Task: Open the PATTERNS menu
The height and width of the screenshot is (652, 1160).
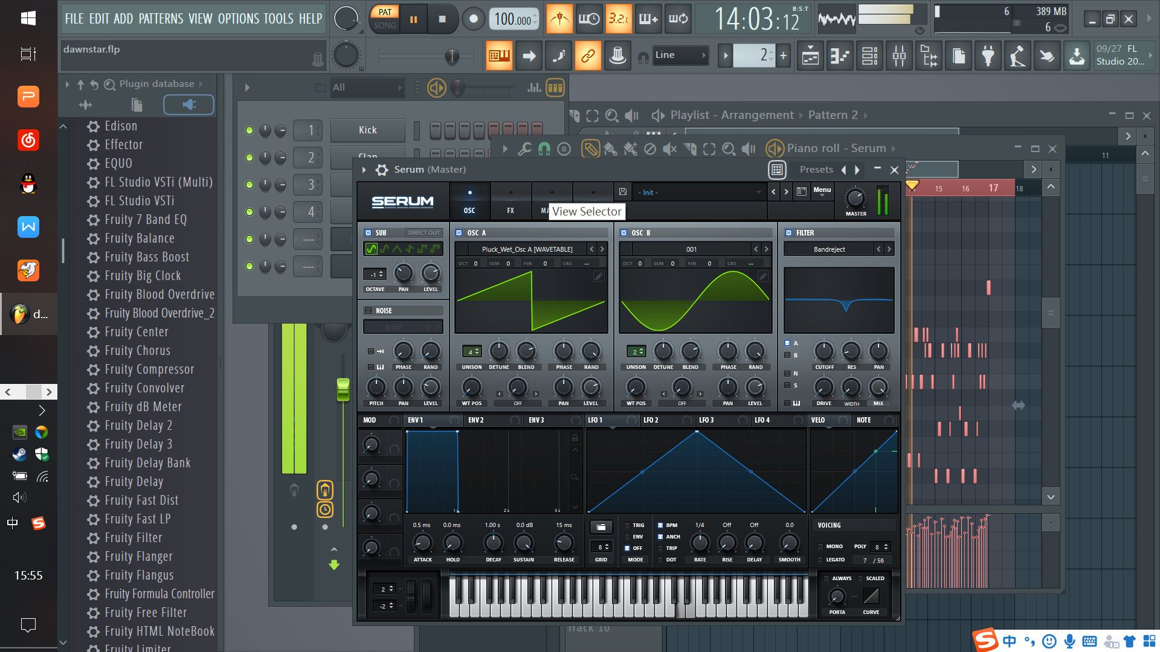Action: tap(161, 19)
